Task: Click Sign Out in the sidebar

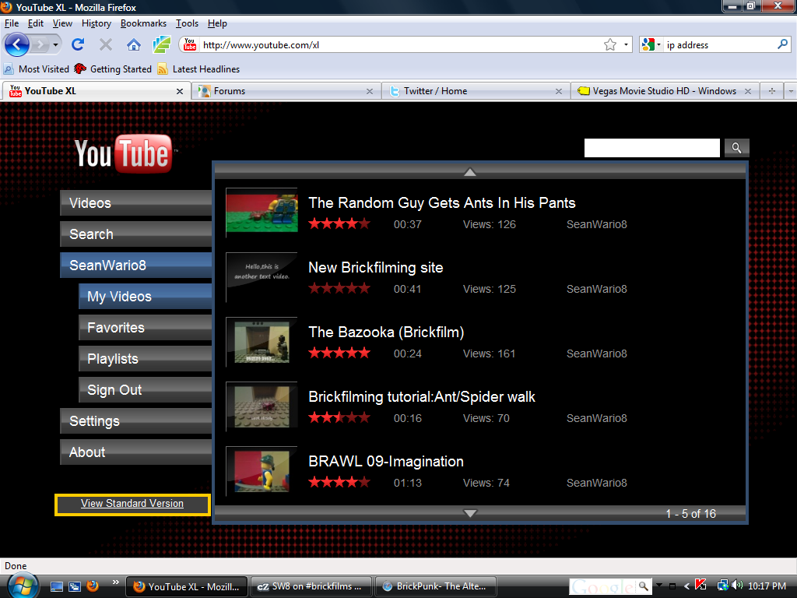Action: (145, 389)
